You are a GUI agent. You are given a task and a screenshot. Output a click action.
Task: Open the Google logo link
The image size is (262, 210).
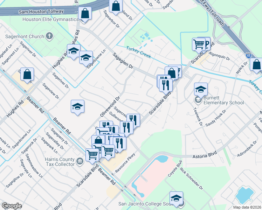pos(12,206)
